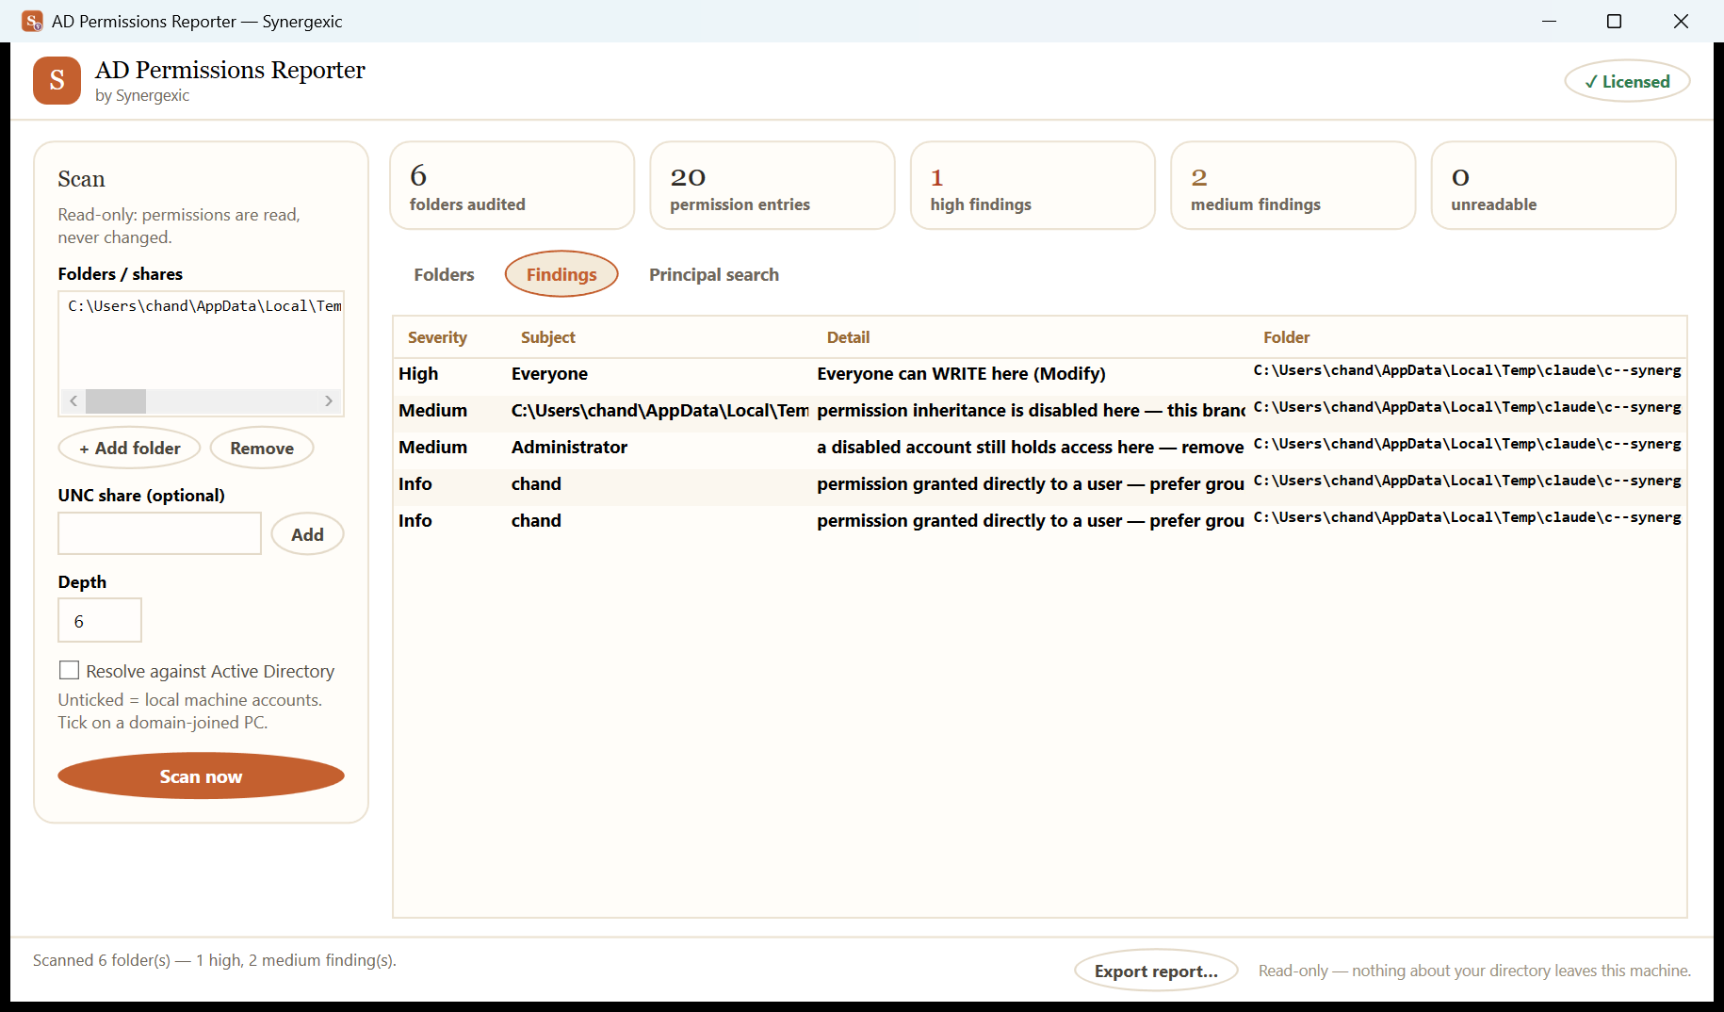Click the Synergexic S logo in the header
Viewport: 1724px width, 1012px height.
[57, 81]
